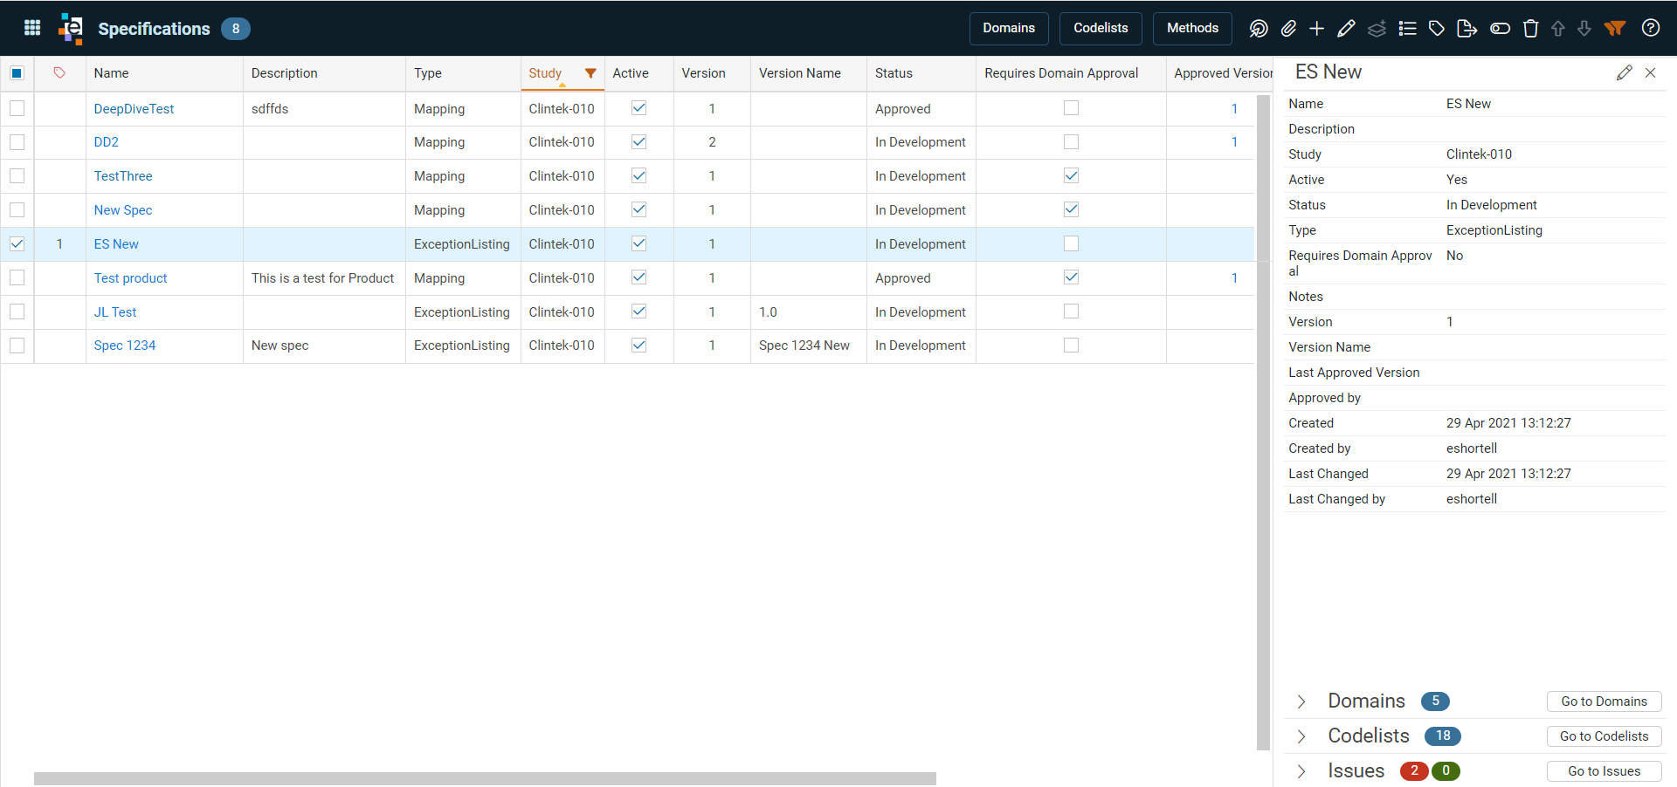Toggle the select-all header checkbox
The height and width of the screenshot is (787, 1677).
tap(17, 73)
